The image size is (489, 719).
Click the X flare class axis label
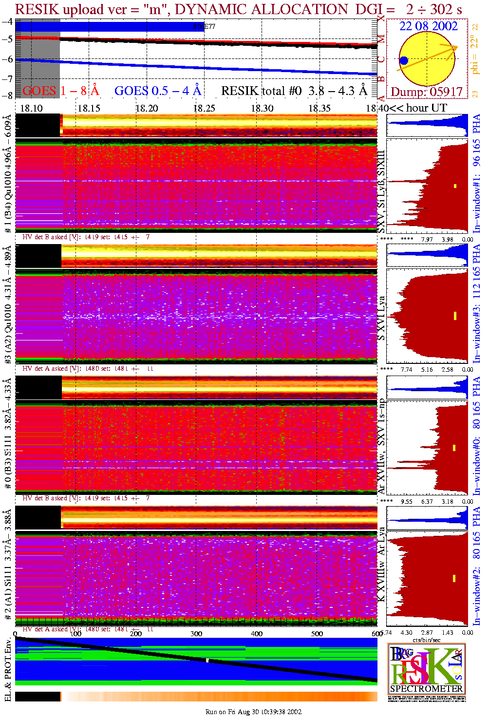point(381,19)
